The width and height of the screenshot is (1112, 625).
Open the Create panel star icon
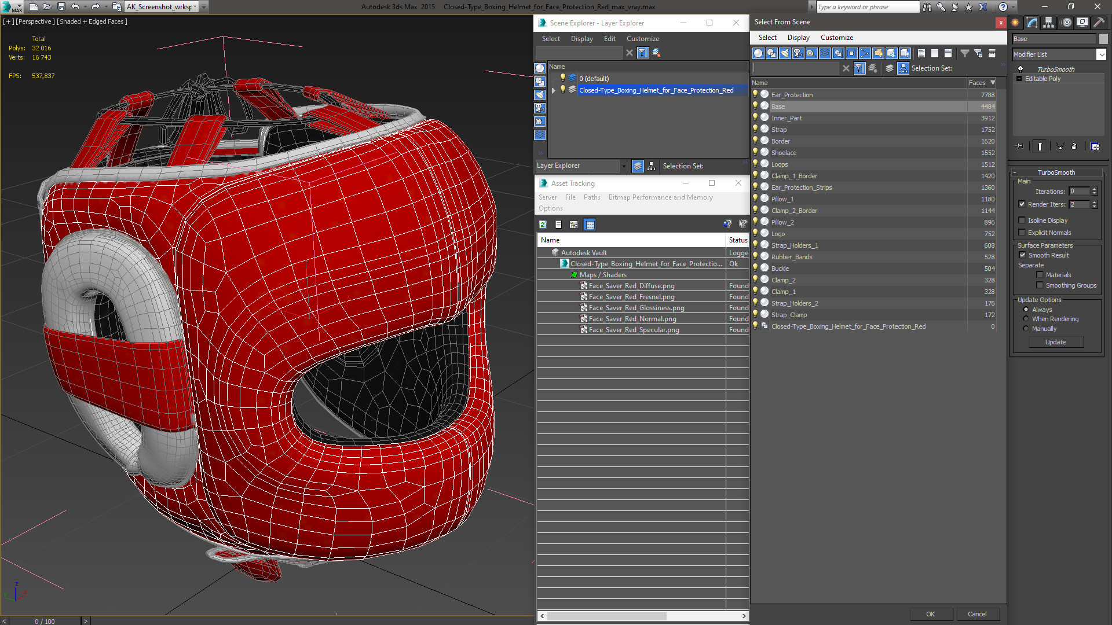[1015, 23]
